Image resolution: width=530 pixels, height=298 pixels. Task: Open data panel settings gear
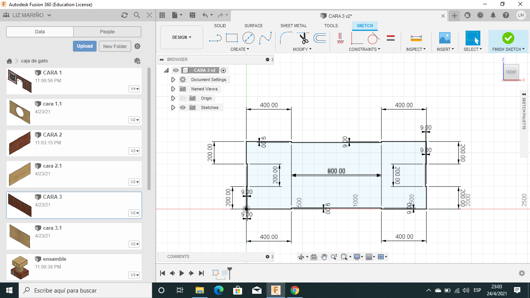coord(137,46)
